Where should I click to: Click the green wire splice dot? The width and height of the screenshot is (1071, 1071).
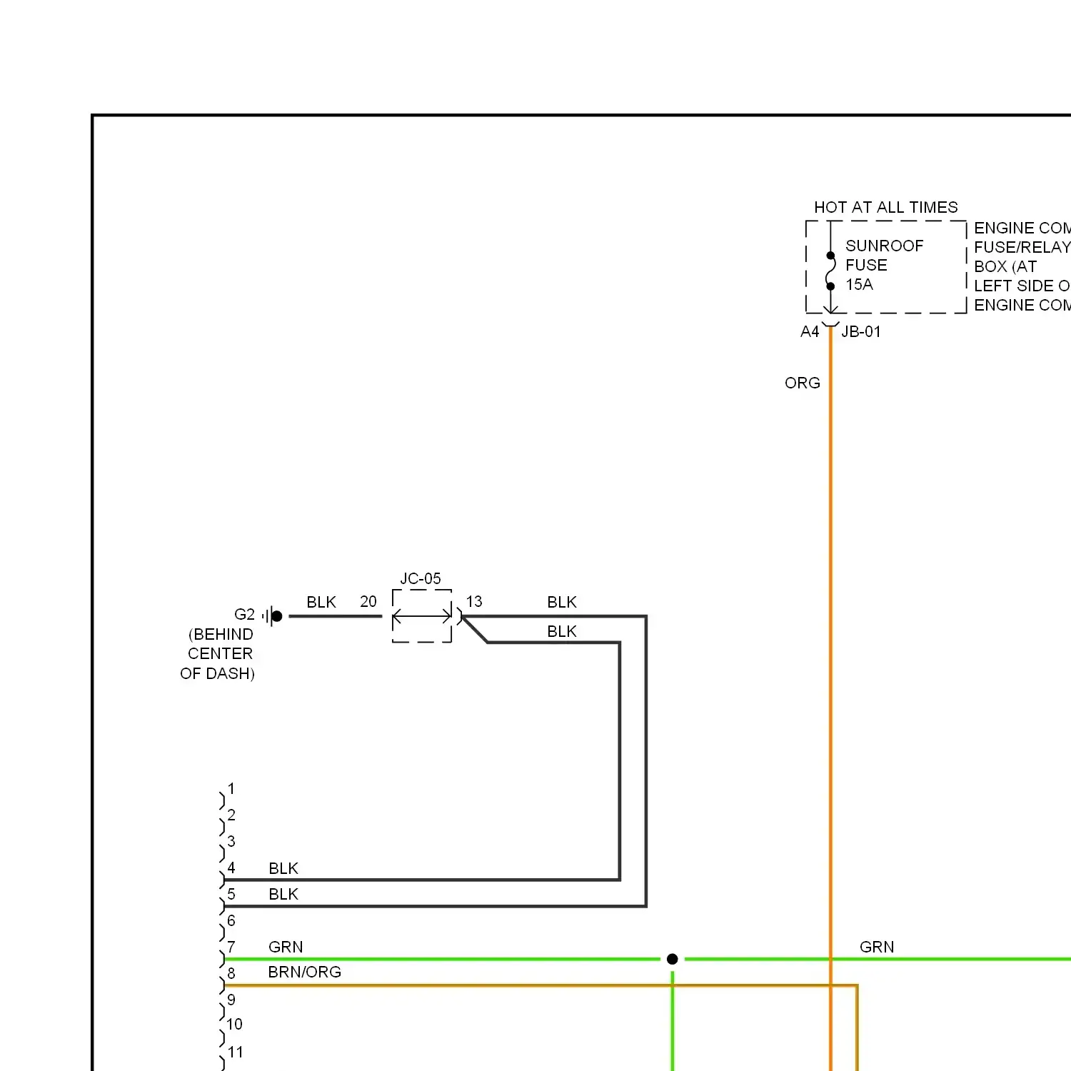pos(672,959)
